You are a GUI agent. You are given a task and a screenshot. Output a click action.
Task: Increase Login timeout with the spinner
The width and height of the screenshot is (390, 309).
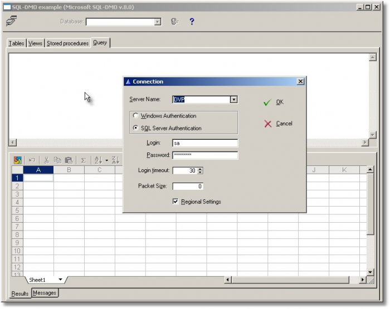pyautogui.click(x=200, y=169)
